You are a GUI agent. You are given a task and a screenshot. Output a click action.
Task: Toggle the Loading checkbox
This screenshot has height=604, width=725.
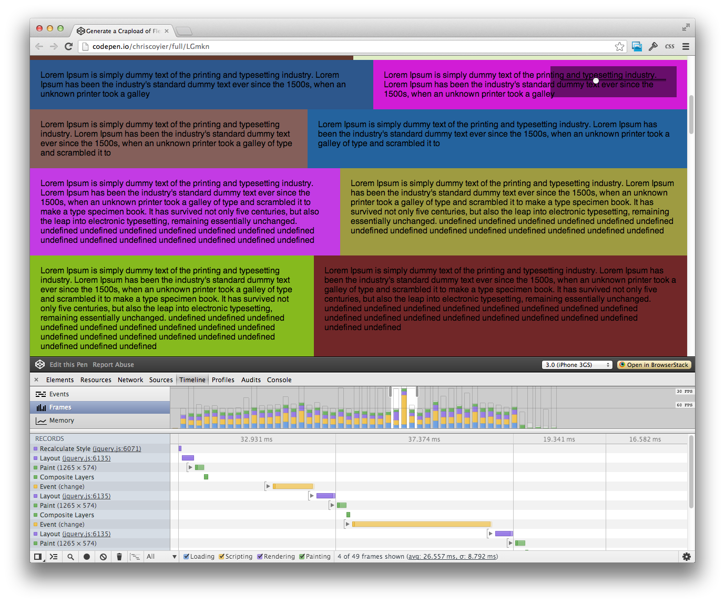tap(186, 556)
